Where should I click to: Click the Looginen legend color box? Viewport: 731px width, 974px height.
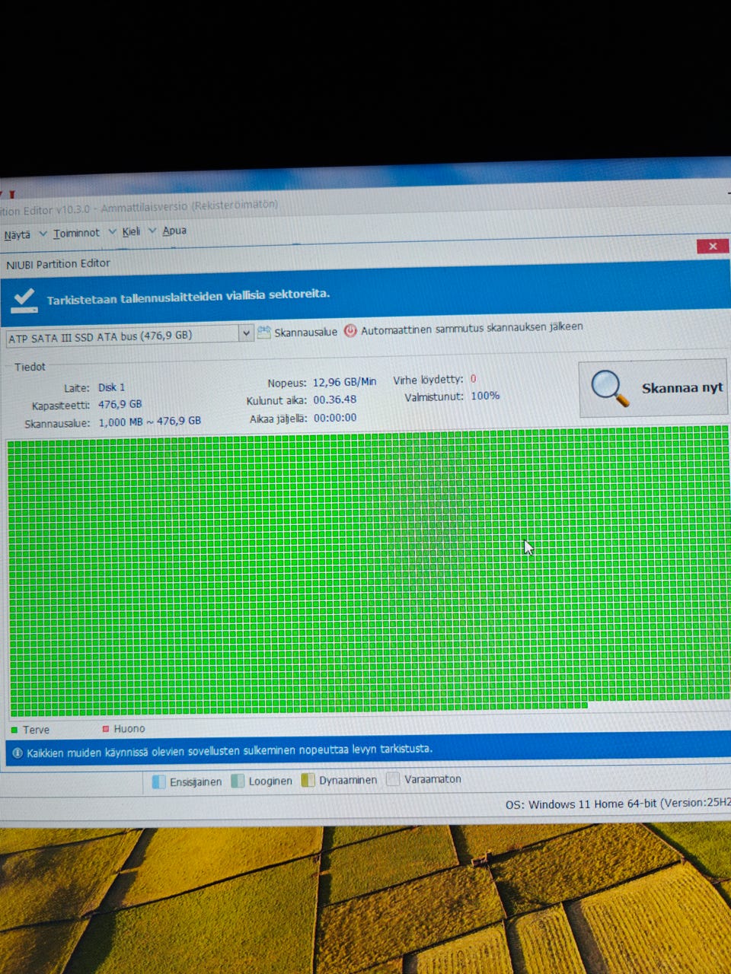tap(238, 781)
